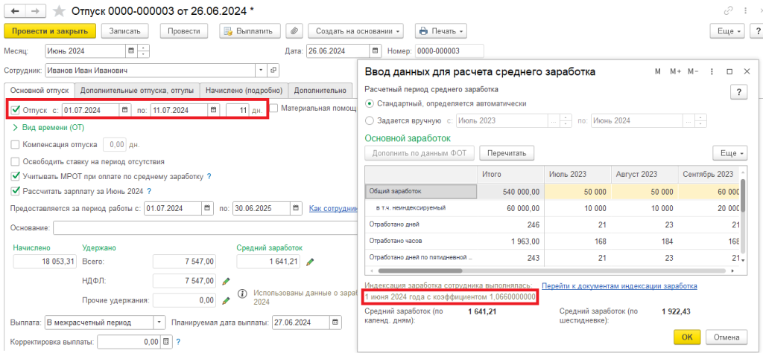
Task: Select Задается вручную radio option
Action: tap(370, 120)
